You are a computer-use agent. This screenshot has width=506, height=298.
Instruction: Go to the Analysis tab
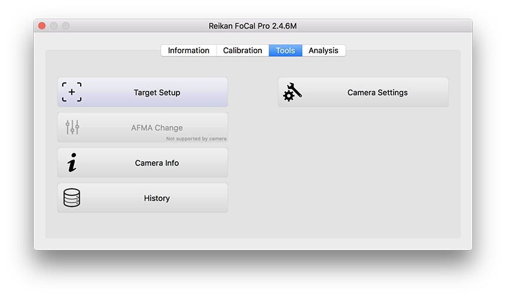coord(324,51)
